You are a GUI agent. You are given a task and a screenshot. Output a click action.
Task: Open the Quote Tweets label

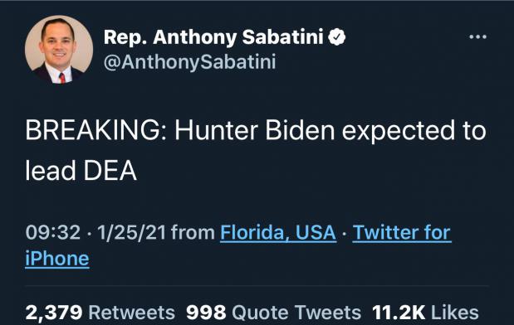pyautogui.click(x=296, y=313)
